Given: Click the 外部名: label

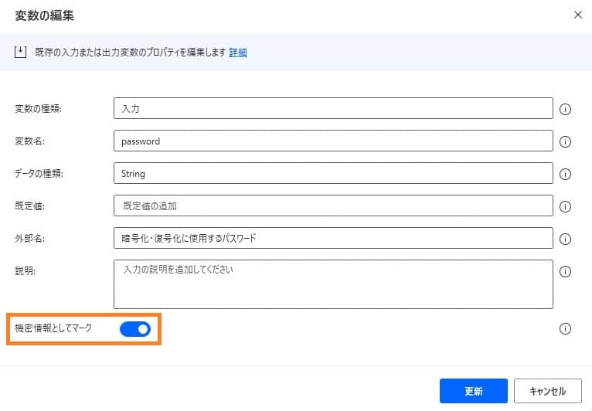Looking at the screenshot, I should pyautogui.click(x=30, y=239).
